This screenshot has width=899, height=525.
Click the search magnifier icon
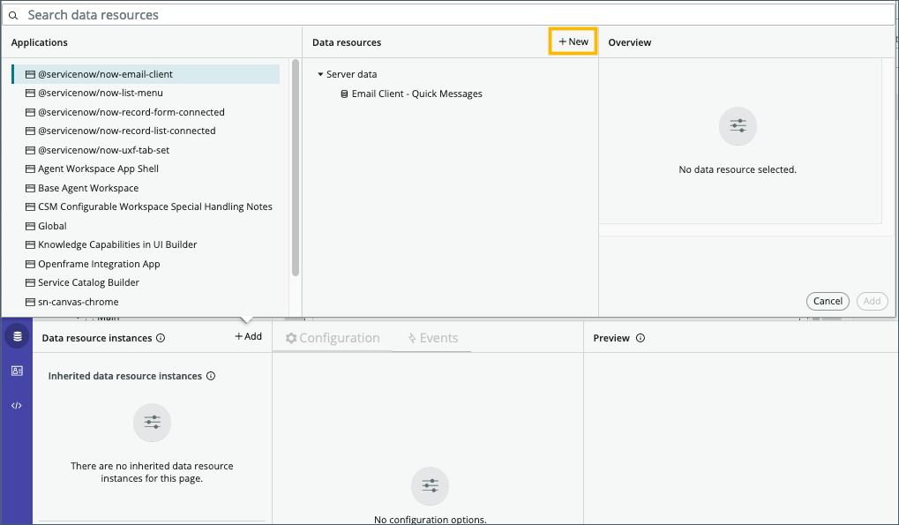point(12,14)
